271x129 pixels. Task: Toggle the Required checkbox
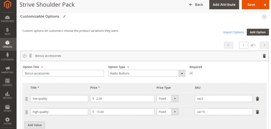(191, 73)
